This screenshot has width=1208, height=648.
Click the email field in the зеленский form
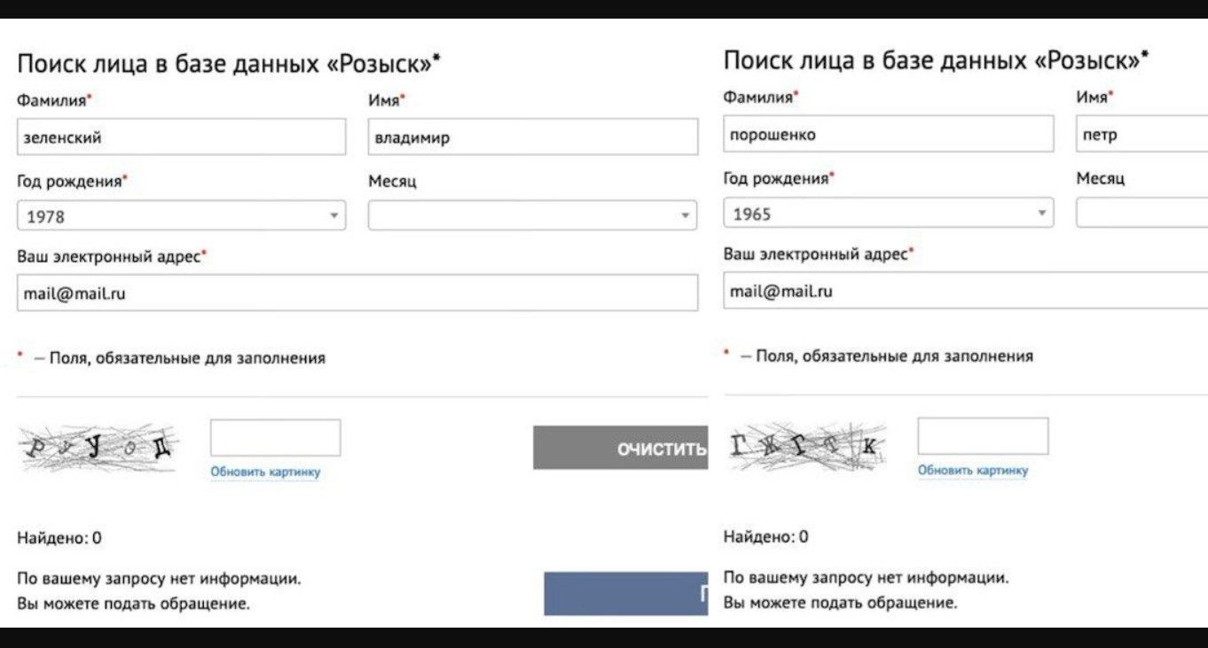pos(357,293)
